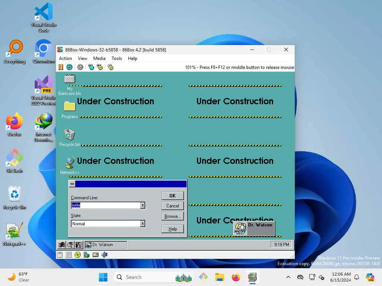This screenshot has height=286, width=382.
Task: Cancel the run dialog
Action: click(x=172, y=206)
